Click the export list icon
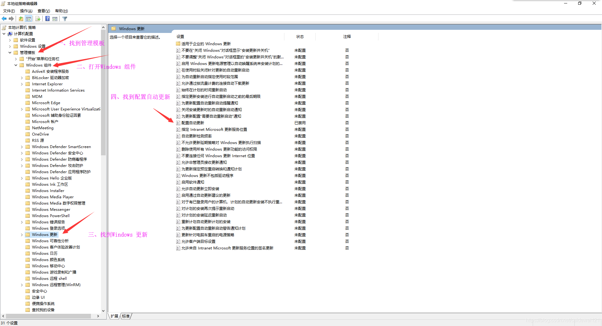602x326 pixels. [38, 19]
